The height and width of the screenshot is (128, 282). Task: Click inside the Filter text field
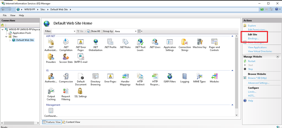point(63,31)
